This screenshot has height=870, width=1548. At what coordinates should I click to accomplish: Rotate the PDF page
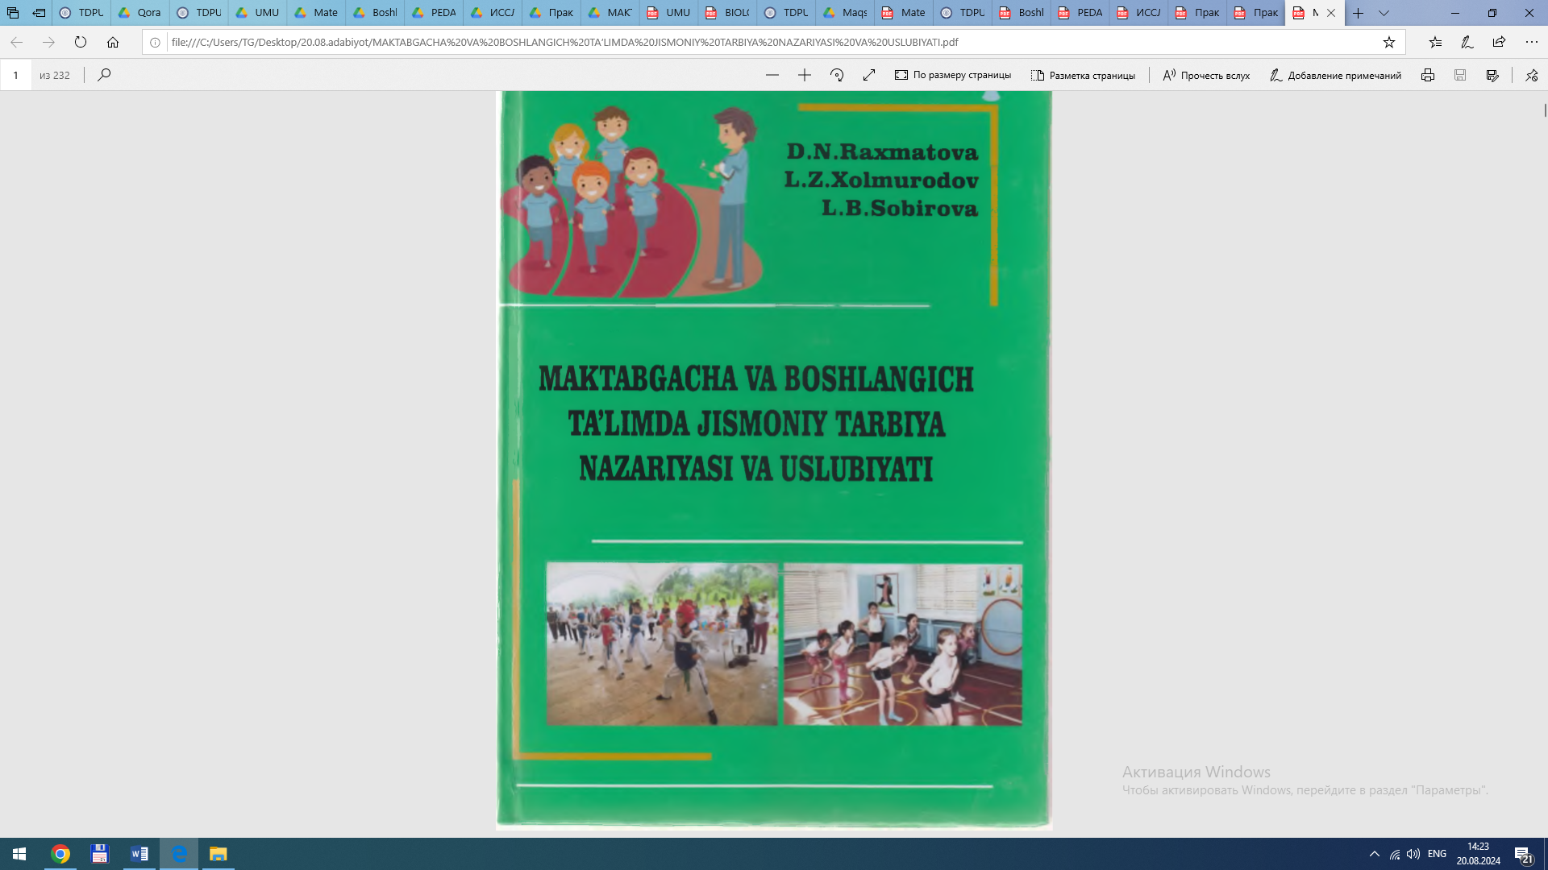837,75
